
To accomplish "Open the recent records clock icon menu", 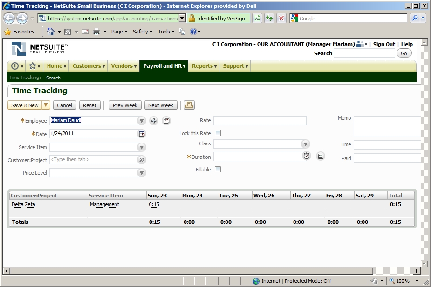I will click(17, 66).
